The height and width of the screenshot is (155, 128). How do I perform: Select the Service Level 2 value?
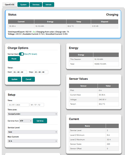coord(107,131)
